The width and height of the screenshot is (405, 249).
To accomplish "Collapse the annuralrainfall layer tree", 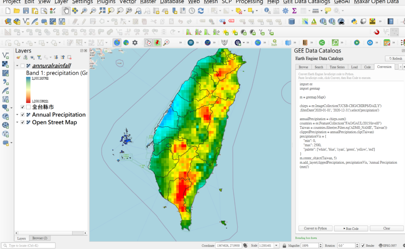I will tap(17, 66).
